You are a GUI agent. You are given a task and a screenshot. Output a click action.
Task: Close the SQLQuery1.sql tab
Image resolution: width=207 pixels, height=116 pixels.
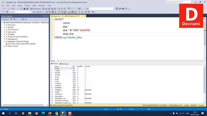pyautogui.click(x=84, y=16)
